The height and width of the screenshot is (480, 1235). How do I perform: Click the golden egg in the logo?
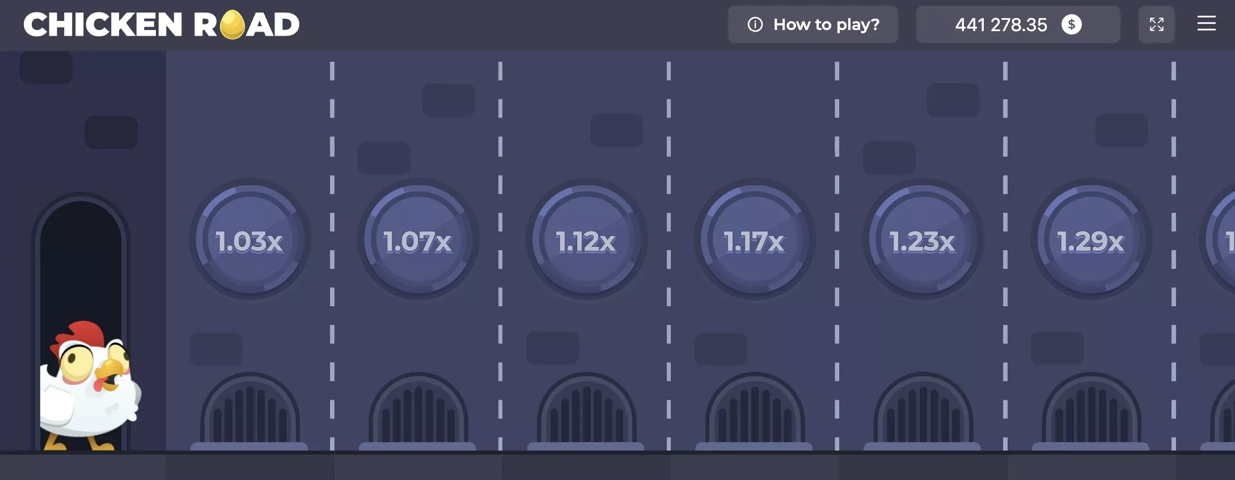[x=231, y=25]
